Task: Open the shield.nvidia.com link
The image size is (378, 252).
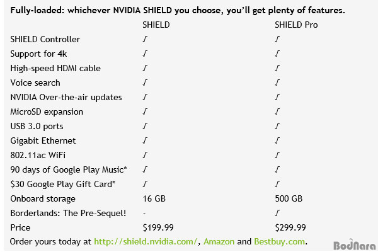Action: click(x=146, y=242)
